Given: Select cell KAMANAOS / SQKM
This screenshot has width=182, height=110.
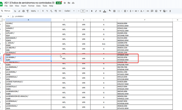Looking at the screenshot, I should pyautogui.click(x=28, y=39).
